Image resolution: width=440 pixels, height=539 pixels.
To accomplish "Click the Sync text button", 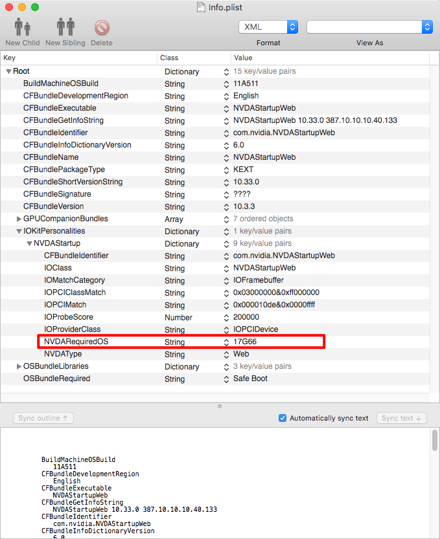I will pyautogui.click(x=401, y=418).
